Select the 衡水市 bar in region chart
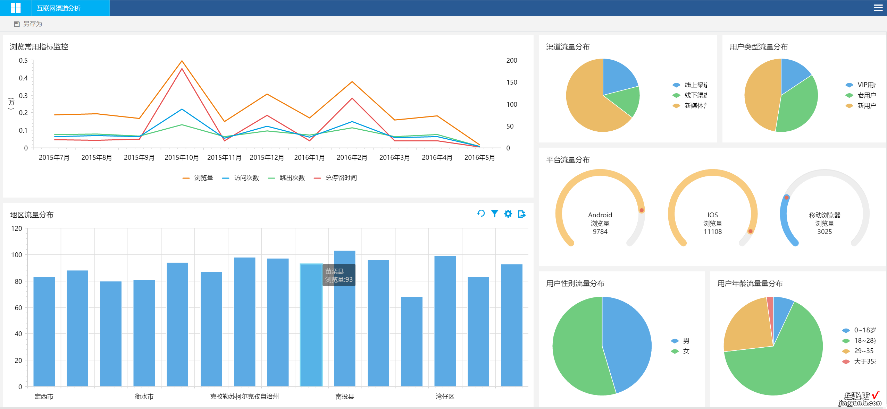The image size is (887, 409). tap(144, 333)
